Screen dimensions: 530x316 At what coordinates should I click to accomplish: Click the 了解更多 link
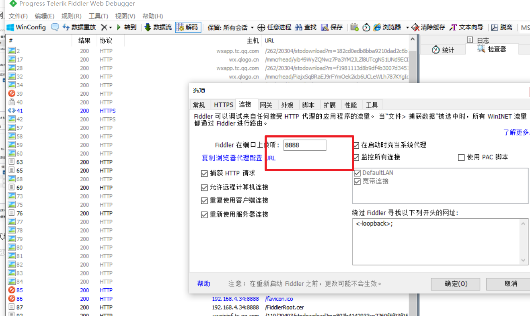pyautogui.click(x=516, y=132)
